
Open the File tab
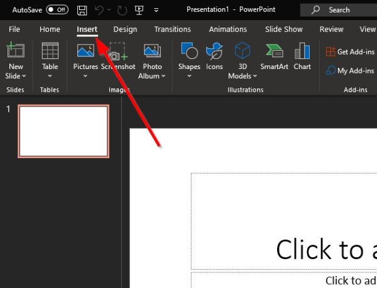coord(14,29)
